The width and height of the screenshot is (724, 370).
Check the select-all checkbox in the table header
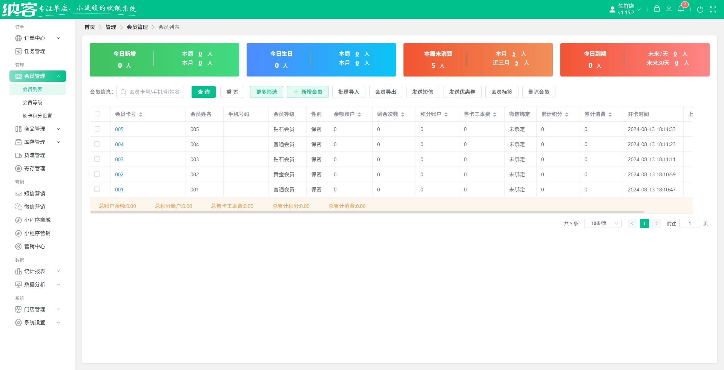[98, 114]
